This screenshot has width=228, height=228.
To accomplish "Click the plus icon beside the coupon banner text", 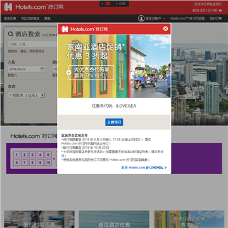I will [68, 73].
